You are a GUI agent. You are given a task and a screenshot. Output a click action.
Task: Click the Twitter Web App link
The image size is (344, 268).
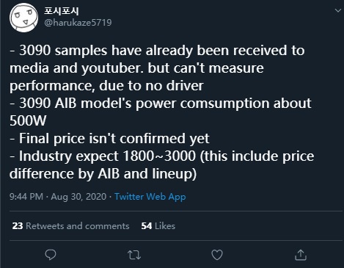(x=150, y=197)
